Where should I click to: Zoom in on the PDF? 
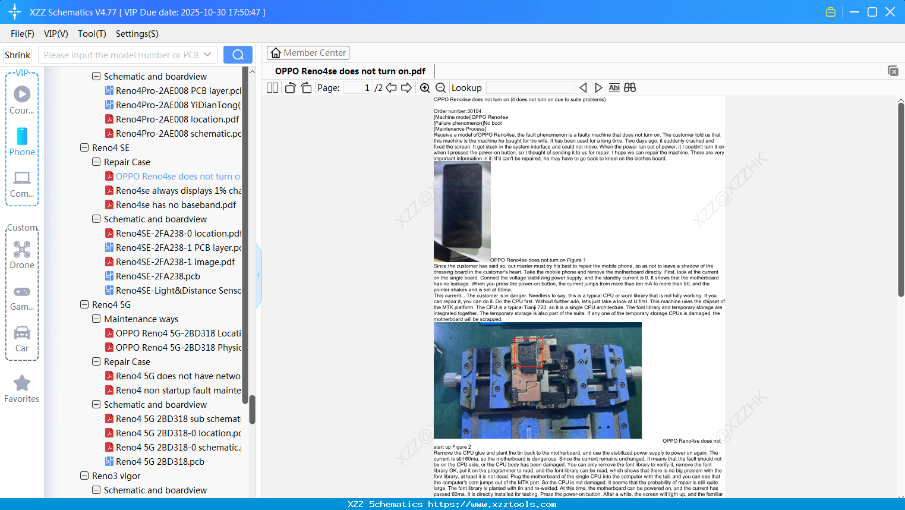click(x=425, y=88)
